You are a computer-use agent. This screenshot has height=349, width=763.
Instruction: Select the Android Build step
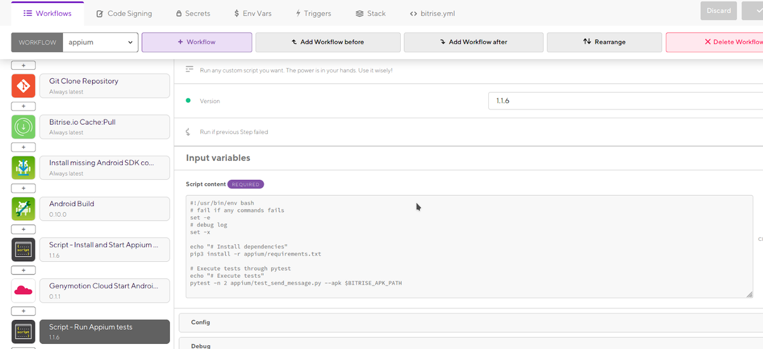105,209
